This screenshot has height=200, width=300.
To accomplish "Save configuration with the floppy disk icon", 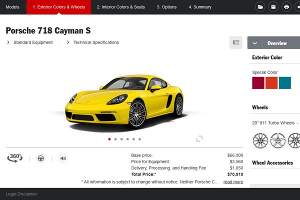I will [273, 7].
